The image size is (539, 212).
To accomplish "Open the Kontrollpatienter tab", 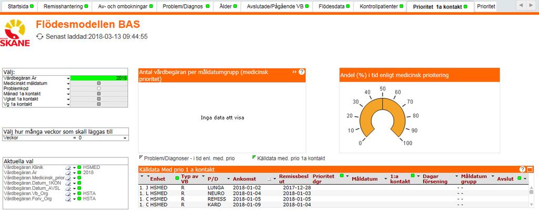I will 379,6.
